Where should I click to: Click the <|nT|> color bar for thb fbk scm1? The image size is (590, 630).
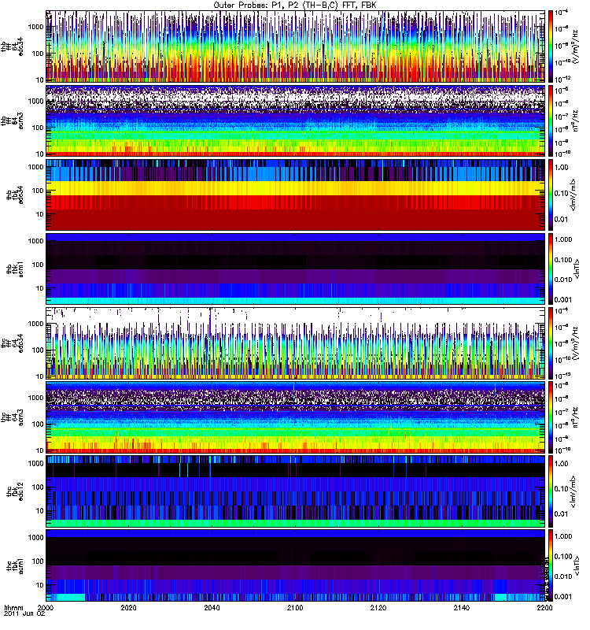551,269
